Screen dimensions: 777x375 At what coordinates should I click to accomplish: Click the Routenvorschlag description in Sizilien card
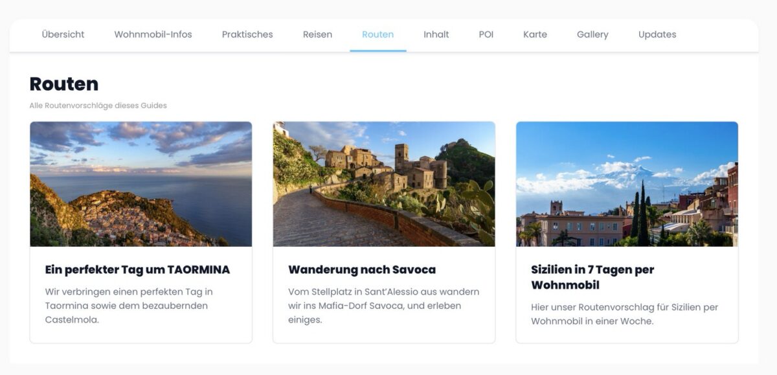tap(624, 314)
